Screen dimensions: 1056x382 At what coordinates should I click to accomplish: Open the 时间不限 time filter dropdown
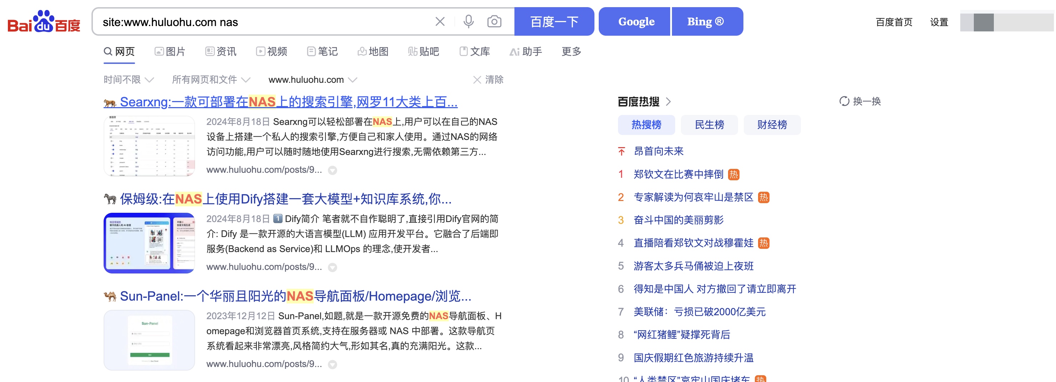point(128,80)
